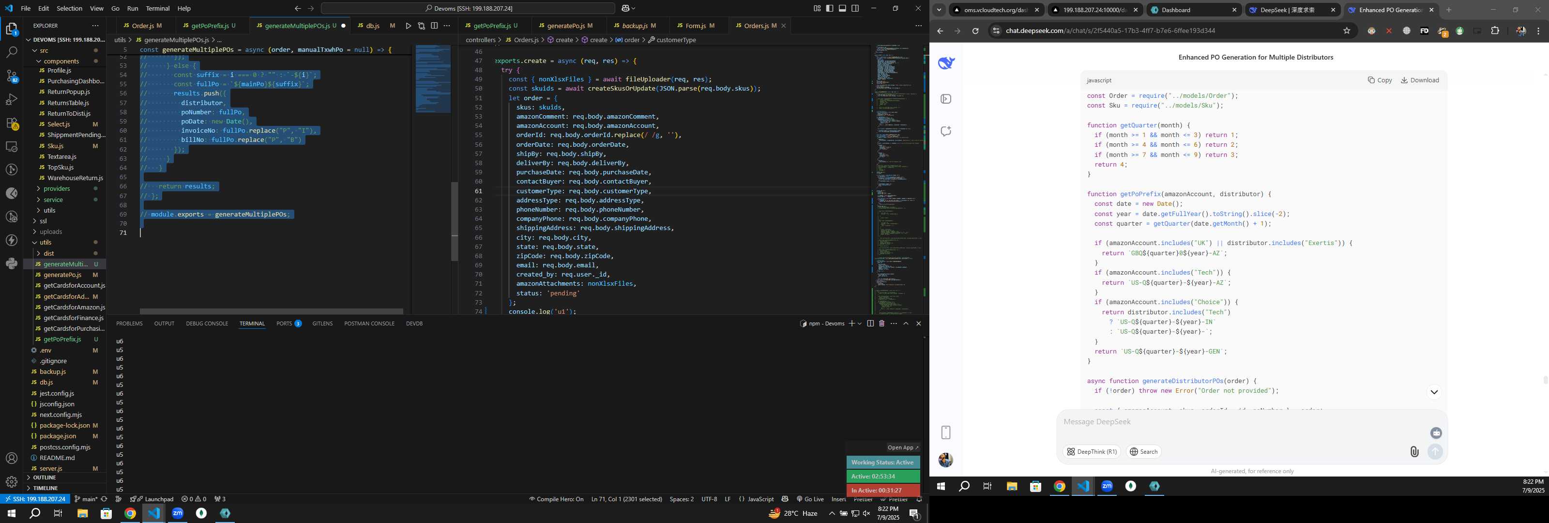Open the Terminal menu in VS Code
The height and width of the screenshot is (523, 1549).
click(x=157, y=8)
